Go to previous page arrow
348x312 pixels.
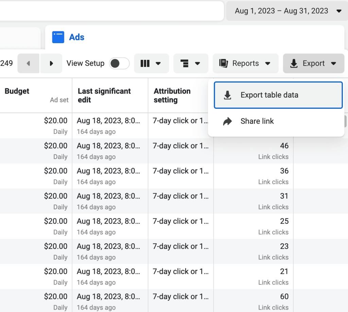29,64
